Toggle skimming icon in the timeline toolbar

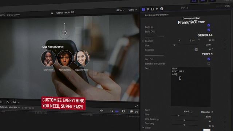pyautogui.click(x=101, y=111)
